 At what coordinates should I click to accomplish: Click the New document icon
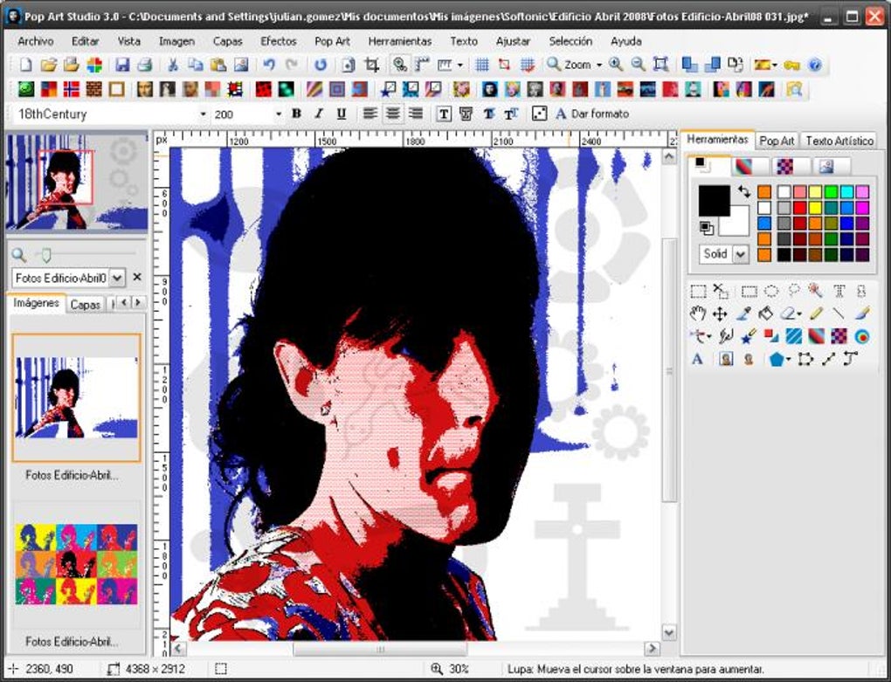pos(25,65)
